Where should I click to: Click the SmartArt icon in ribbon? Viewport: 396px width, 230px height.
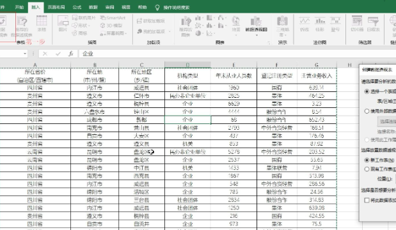pos(113,18)
